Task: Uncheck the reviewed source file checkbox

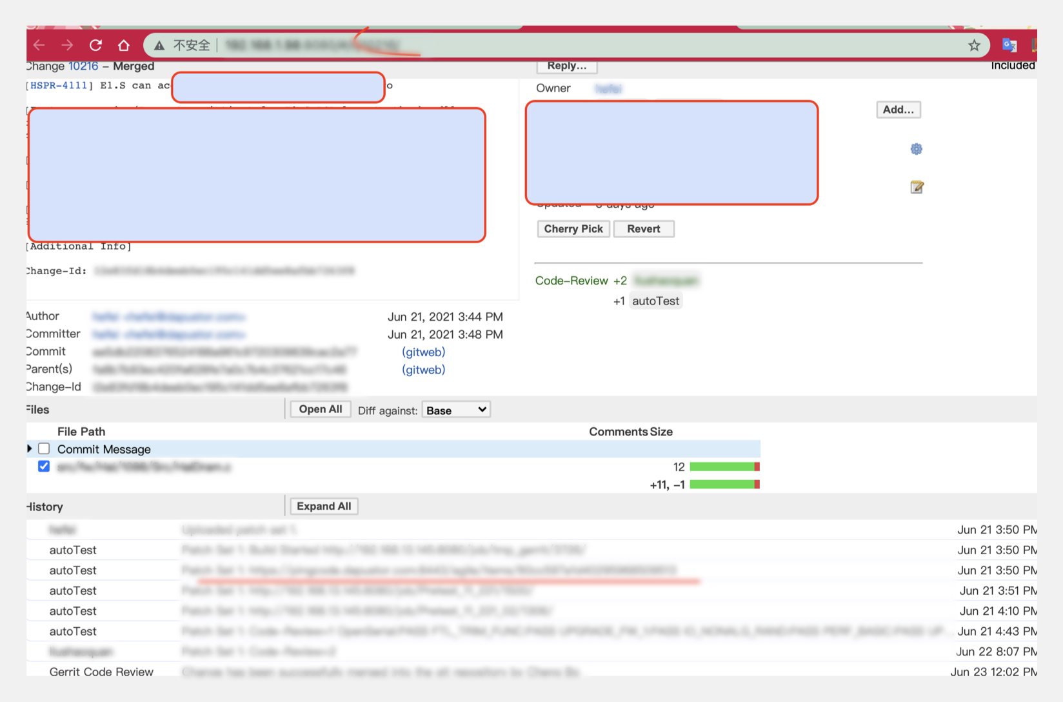Action: tap(44, 466)
